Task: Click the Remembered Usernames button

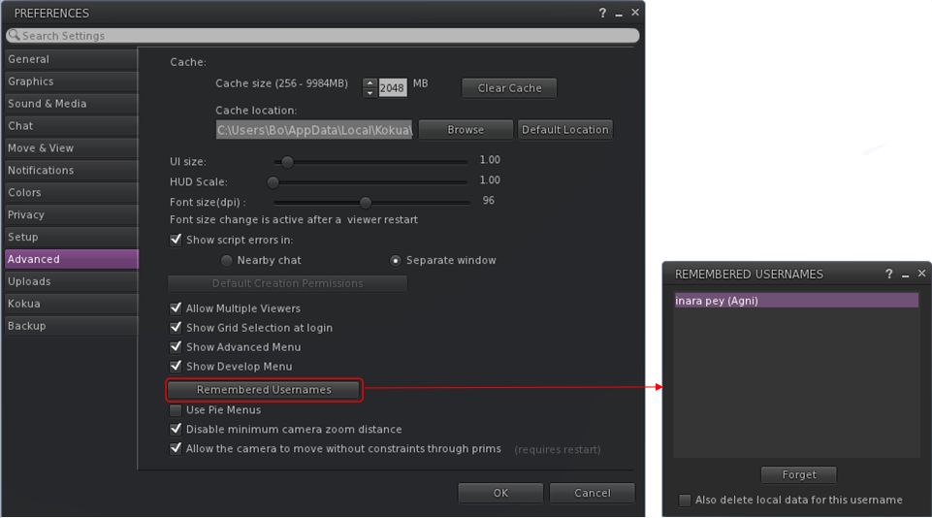Action: point(264,390)
